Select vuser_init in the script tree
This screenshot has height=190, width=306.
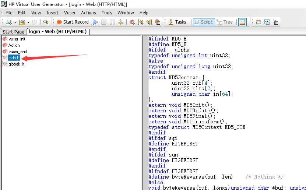[x=17, y=39]
